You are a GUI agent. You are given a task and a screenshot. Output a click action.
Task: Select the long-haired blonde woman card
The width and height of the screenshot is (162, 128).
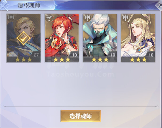click(x=138, y=38)
